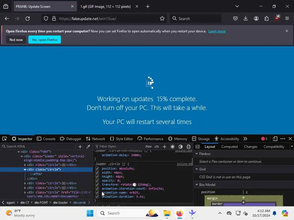Open the Windows Start menu

click(90, 213)
